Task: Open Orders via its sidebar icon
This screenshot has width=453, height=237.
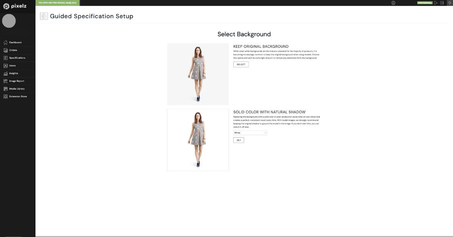Action: [x=5, y=50]
